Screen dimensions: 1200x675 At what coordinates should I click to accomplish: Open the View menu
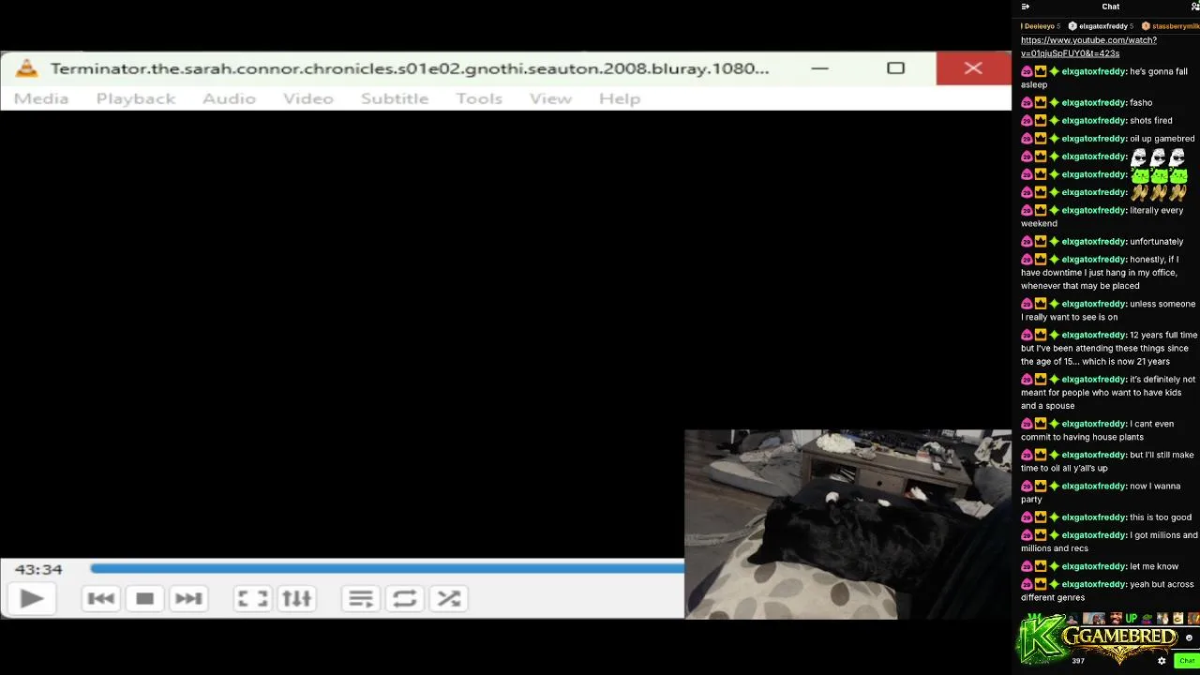(550, 98)
